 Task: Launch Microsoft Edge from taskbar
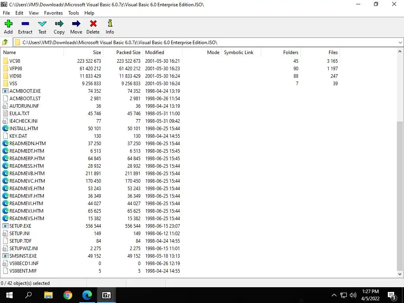coord(87,295)
